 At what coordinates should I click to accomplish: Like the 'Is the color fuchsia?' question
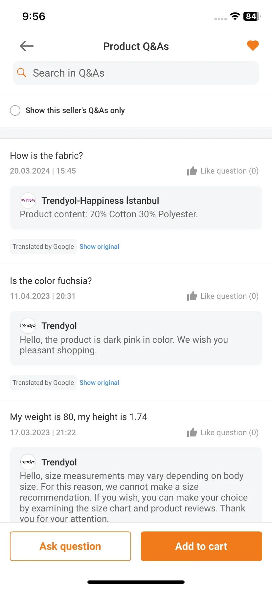pyautogui.click(x=223, y=296)
